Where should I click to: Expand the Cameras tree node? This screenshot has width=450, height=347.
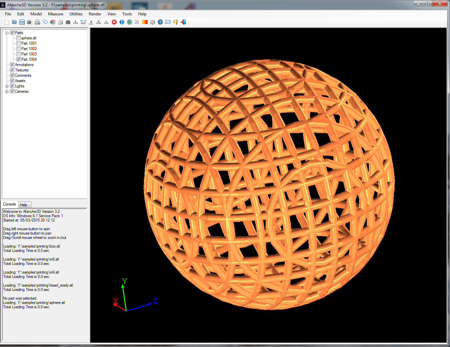pyautogui.click(x=7, y=91)
